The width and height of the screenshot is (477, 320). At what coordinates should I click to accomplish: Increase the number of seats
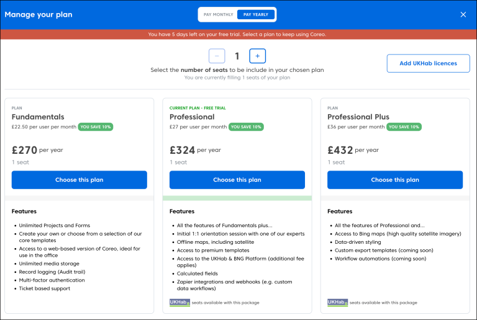point(258,56)
